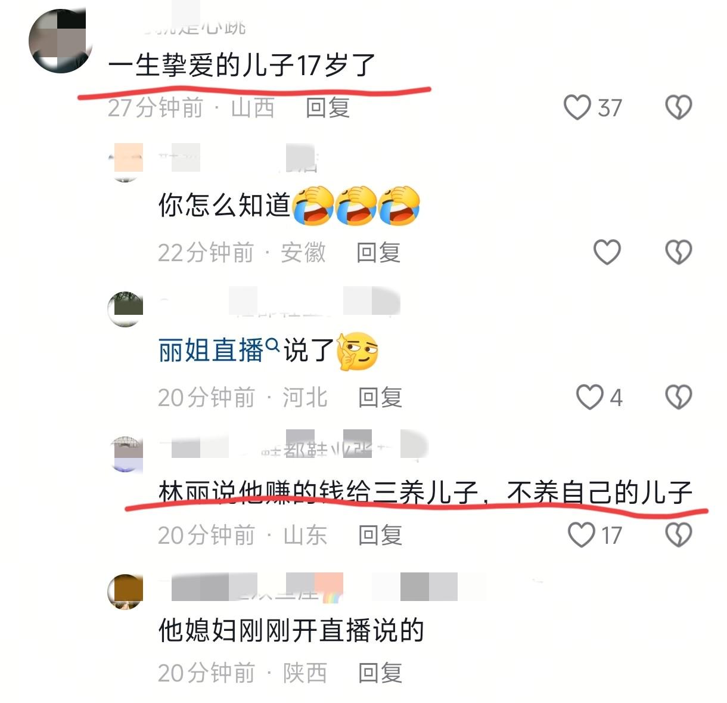727x703 pixels.
Task: Like the Anhui reply with laughing emojis
Action: coord(607,252)
